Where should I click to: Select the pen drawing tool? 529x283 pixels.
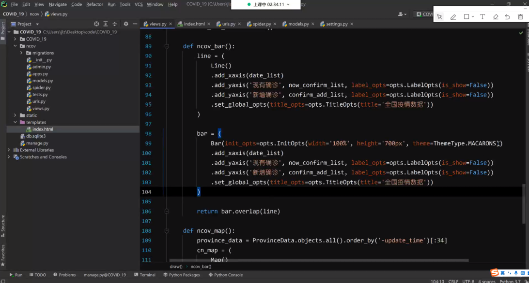pyautogui.click(x=453, y=16)
